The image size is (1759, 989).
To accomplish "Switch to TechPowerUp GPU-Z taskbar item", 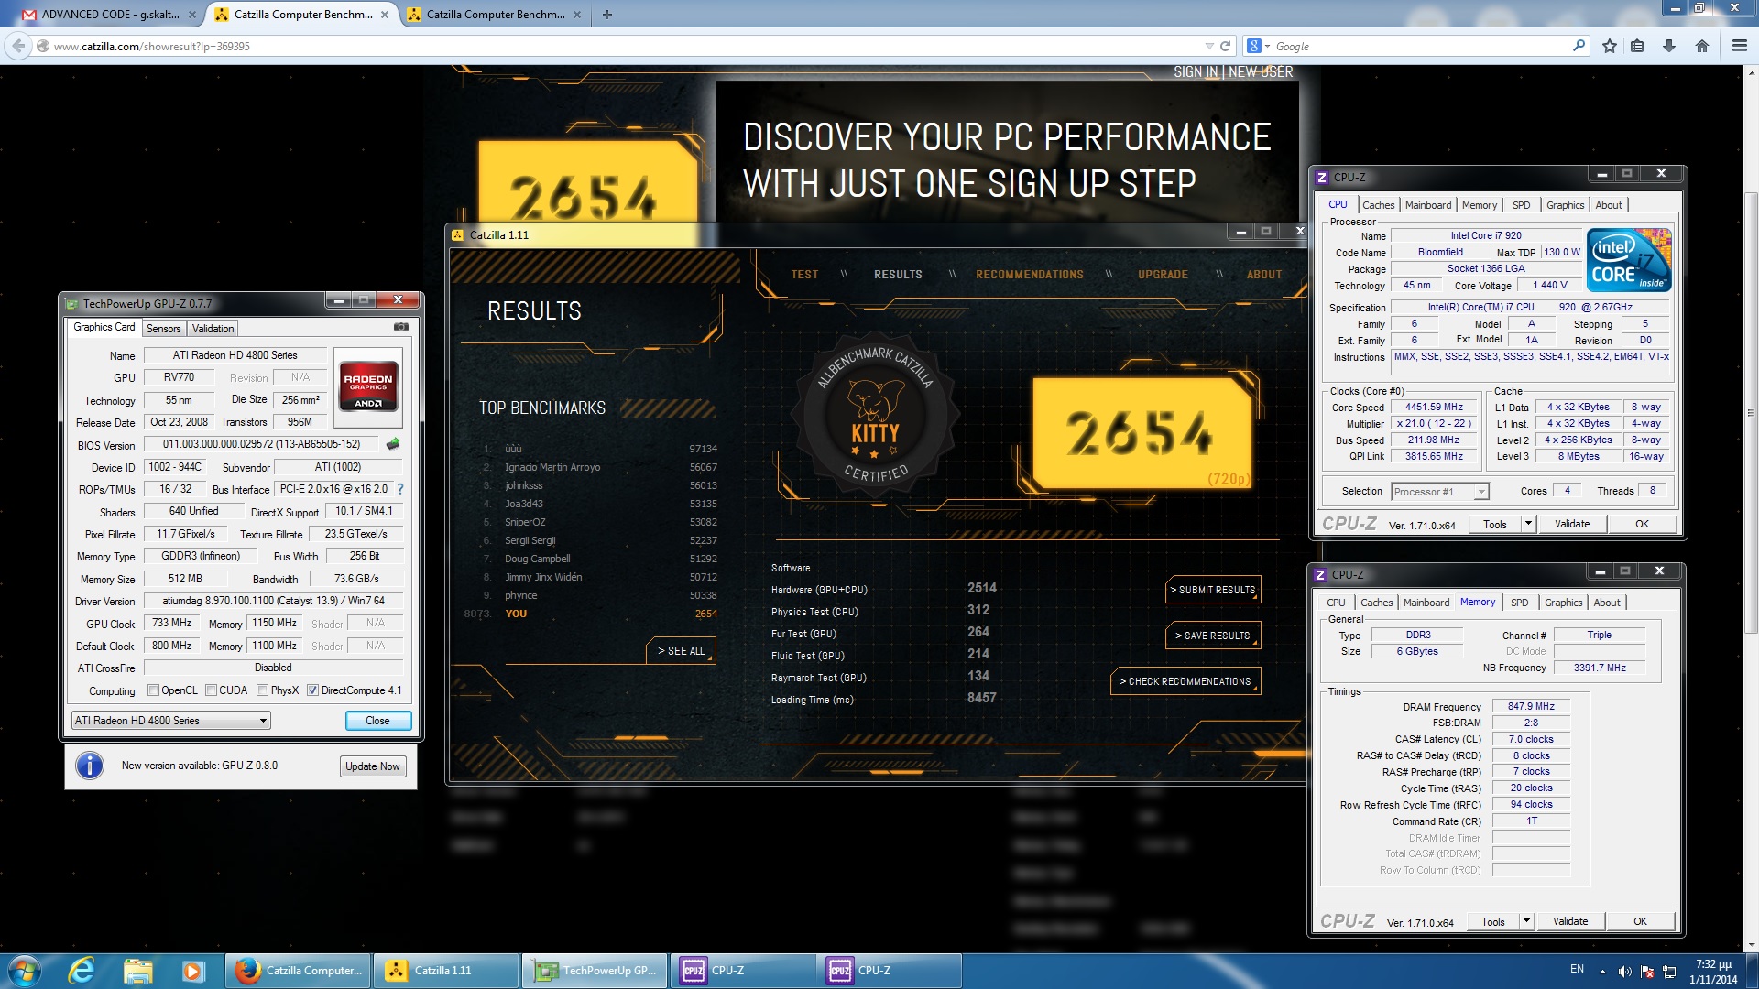I will click(x=595, y=971).
